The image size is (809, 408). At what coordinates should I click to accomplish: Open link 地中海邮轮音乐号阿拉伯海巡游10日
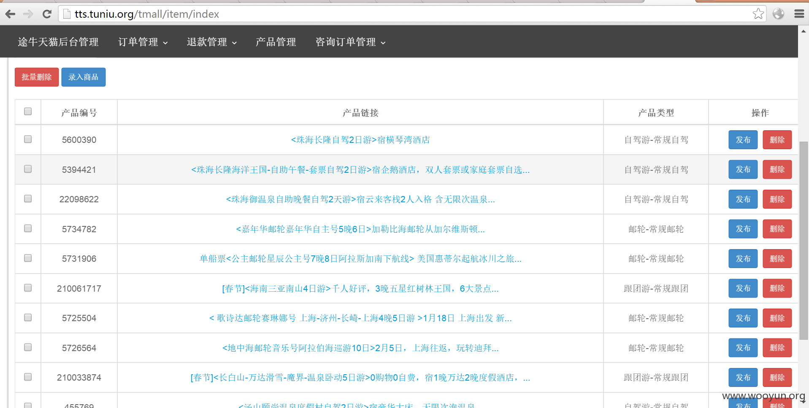click(x=360, y=348)
